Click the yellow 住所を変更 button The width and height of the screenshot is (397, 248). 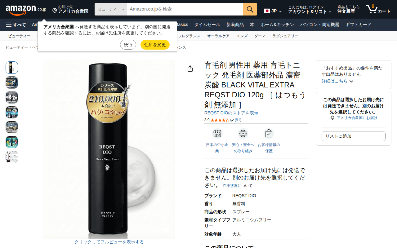coord(155,45)
